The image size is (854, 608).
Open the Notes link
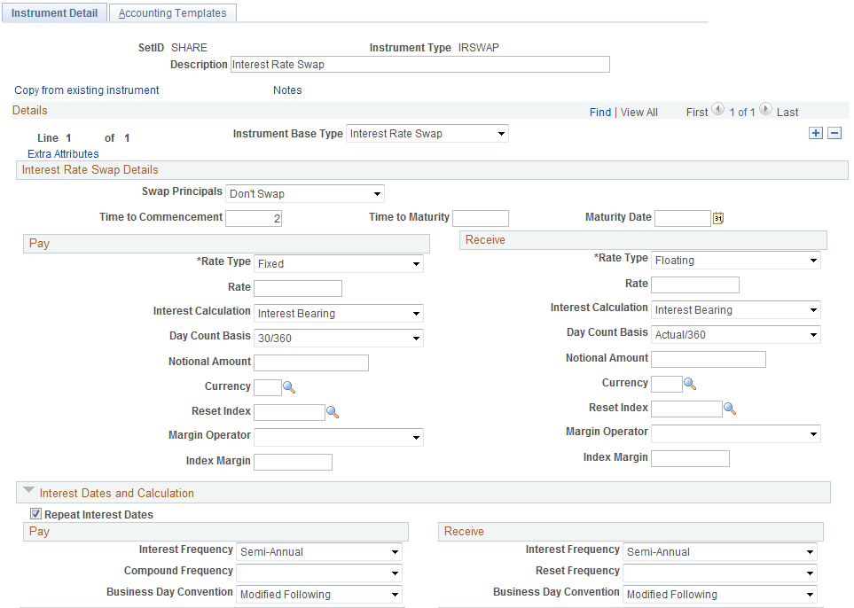287,90
